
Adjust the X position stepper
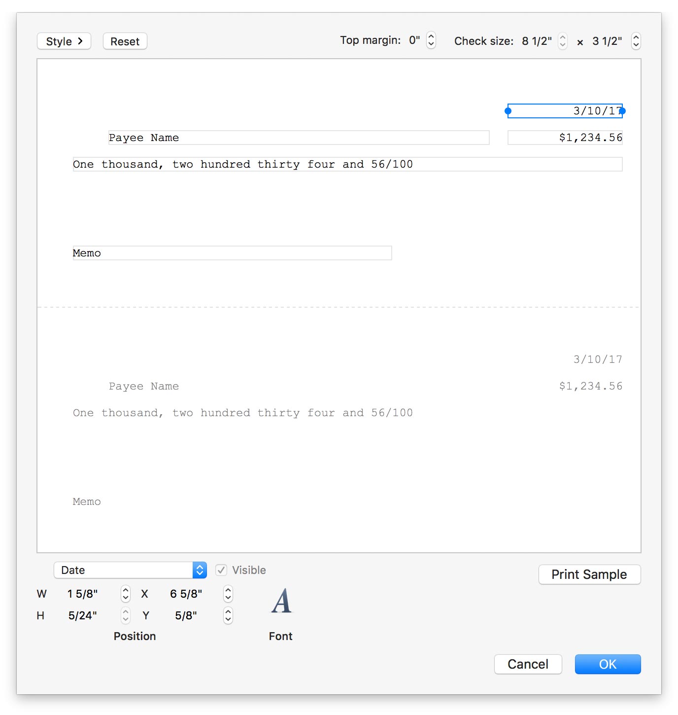[228, 594]
